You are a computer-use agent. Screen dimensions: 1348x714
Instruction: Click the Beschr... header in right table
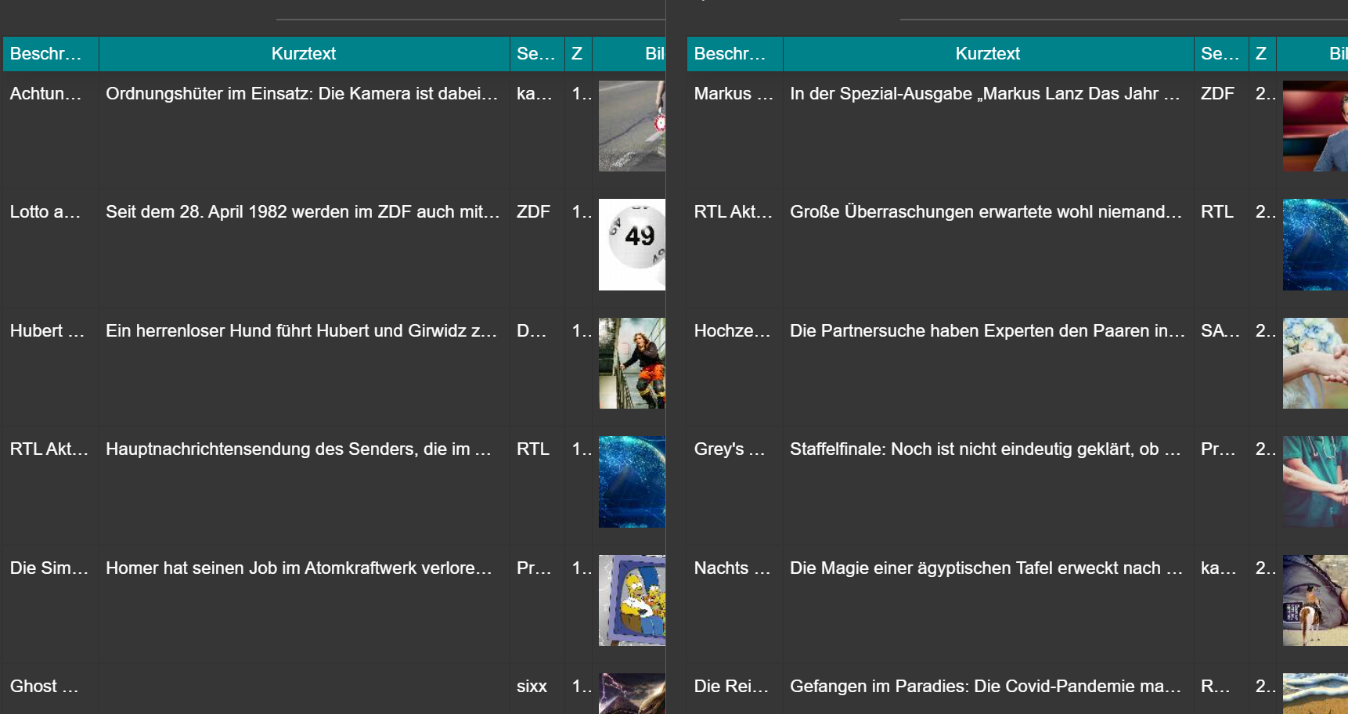coord(734,54)
